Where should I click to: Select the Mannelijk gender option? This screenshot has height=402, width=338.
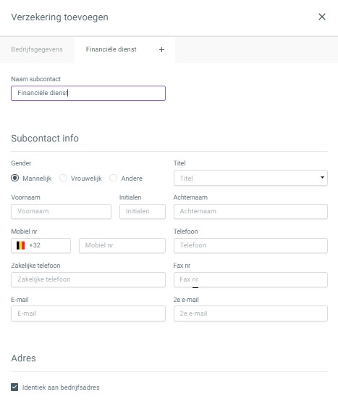(14, 178)
